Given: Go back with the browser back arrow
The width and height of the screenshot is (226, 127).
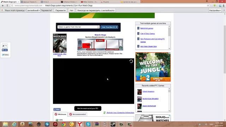Looking at the screenshot, I should pyautogui.click(x=3, y=6).
